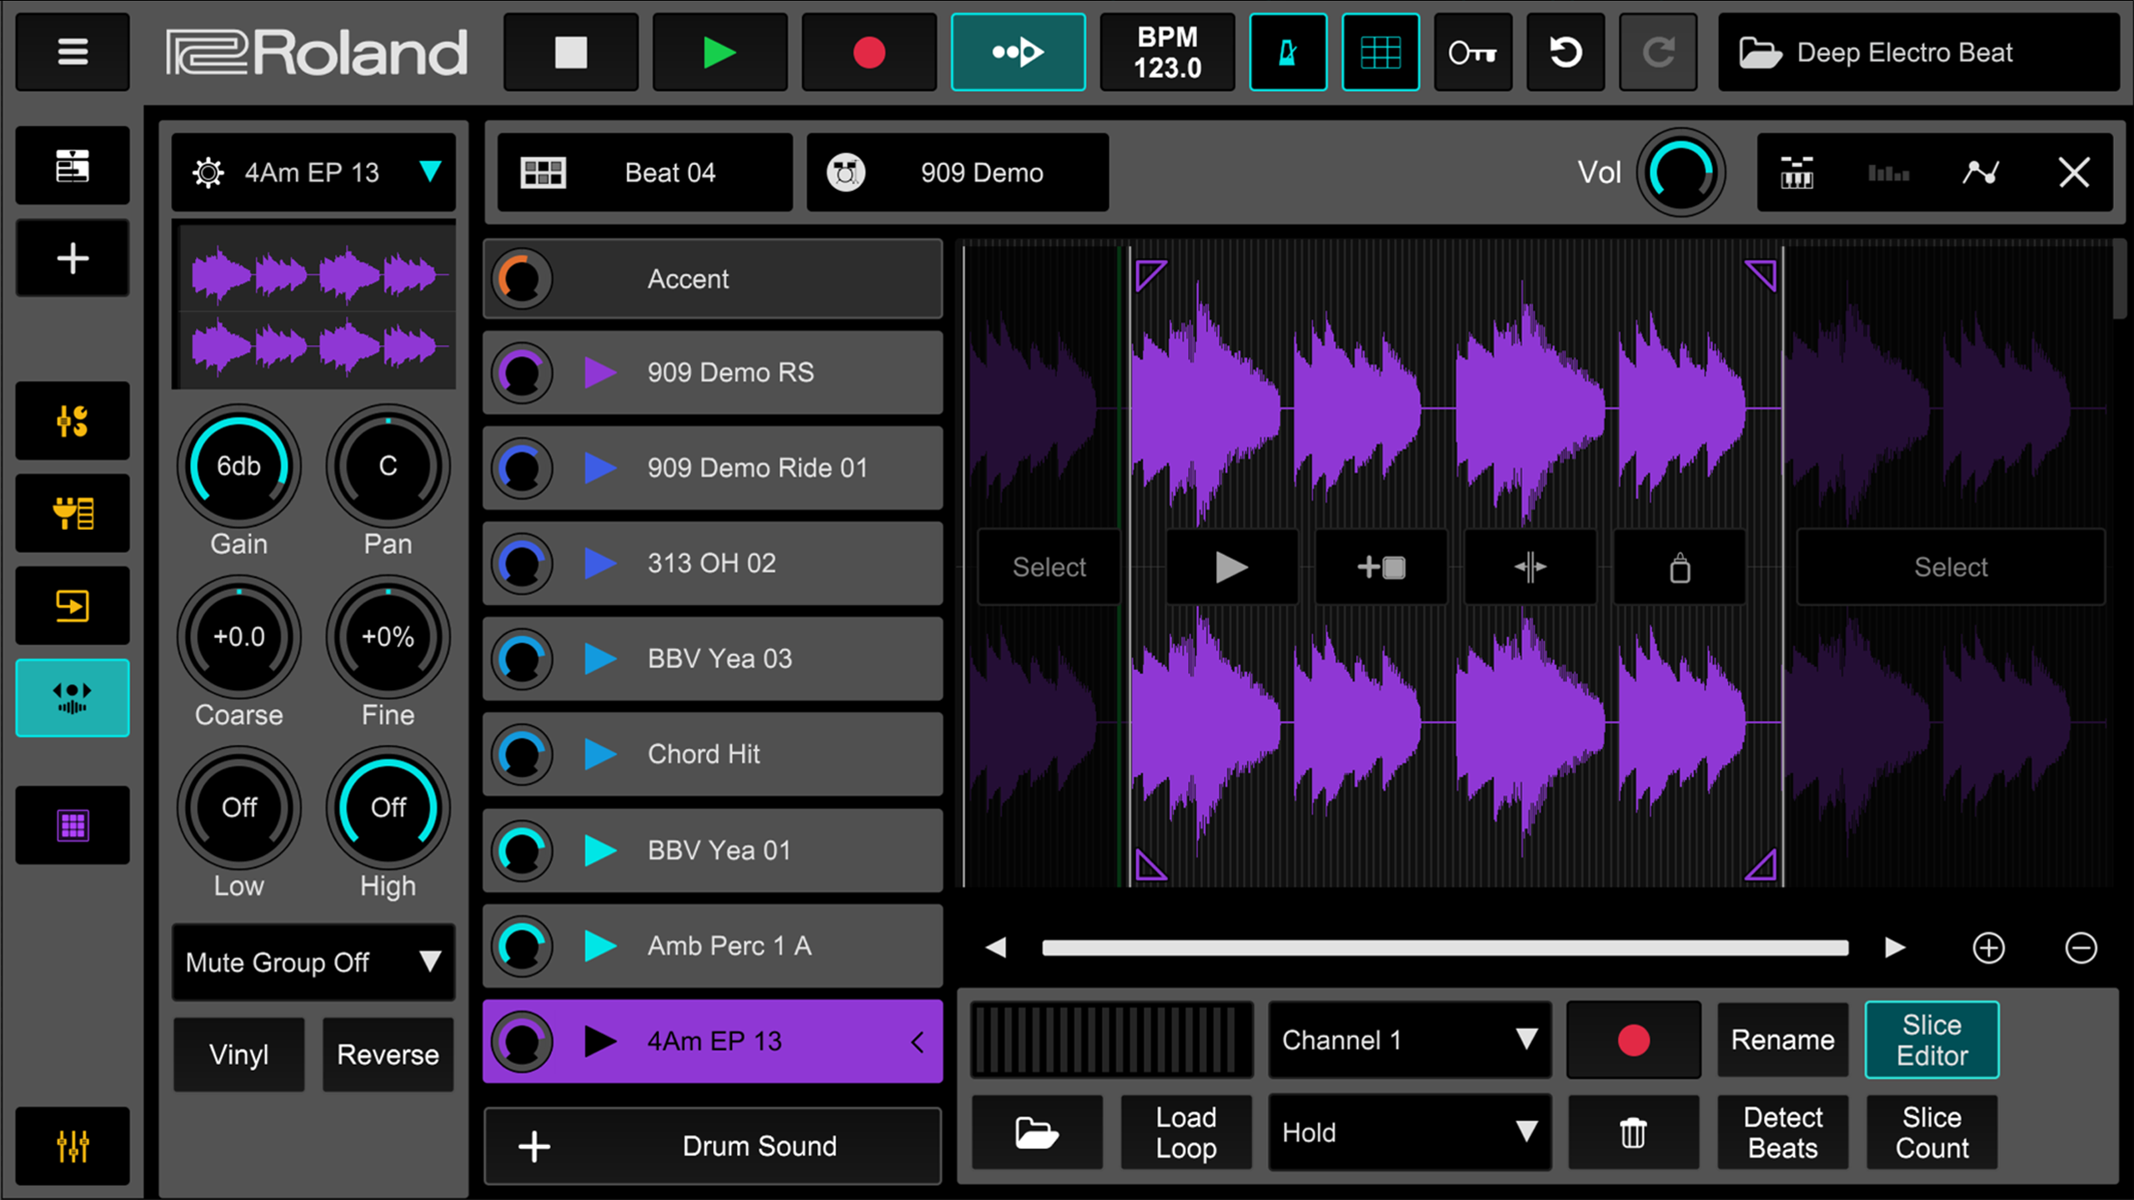Open the Slice Editor
2134x1200 pixels.
[1931, 1039]
